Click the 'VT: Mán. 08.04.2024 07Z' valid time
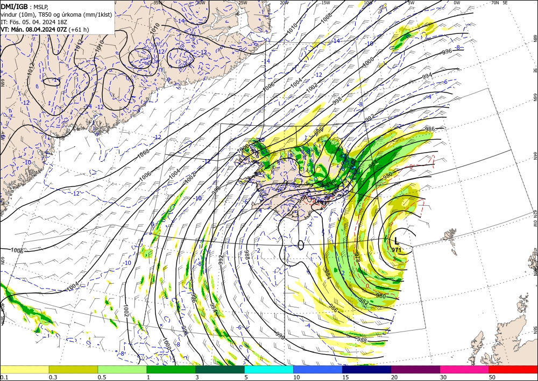This screenshot has width=538, height=381. [34, 30]
